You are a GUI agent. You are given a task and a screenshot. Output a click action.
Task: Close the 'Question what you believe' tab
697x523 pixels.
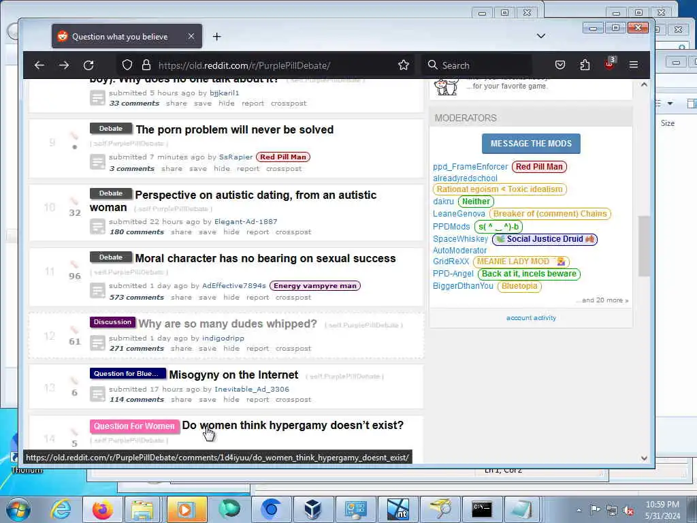click(191, 37)
